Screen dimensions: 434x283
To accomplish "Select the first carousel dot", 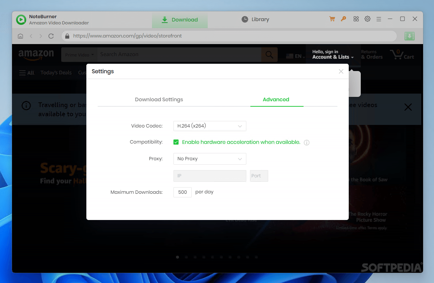I will (x=177, y=257).
